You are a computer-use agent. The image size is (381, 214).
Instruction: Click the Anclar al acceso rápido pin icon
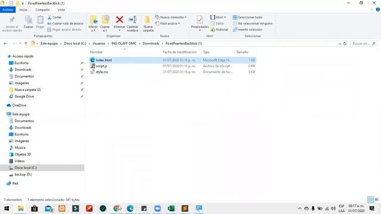point(12,20)
